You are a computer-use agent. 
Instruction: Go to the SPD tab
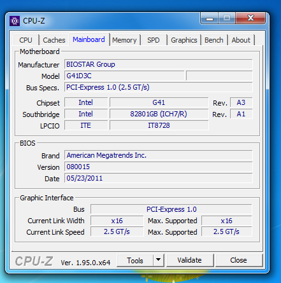click(x=154, y=40)
